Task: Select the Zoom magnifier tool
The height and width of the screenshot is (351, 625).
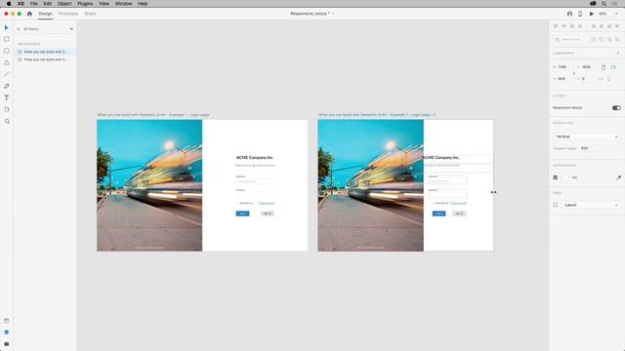Action: [x=7, y=121]
